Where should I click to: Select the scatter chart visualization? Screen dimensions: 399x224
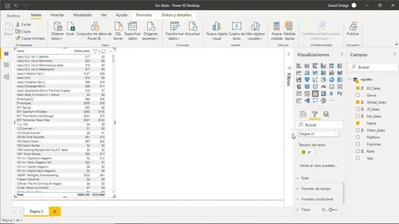click(x=315, y=80)
